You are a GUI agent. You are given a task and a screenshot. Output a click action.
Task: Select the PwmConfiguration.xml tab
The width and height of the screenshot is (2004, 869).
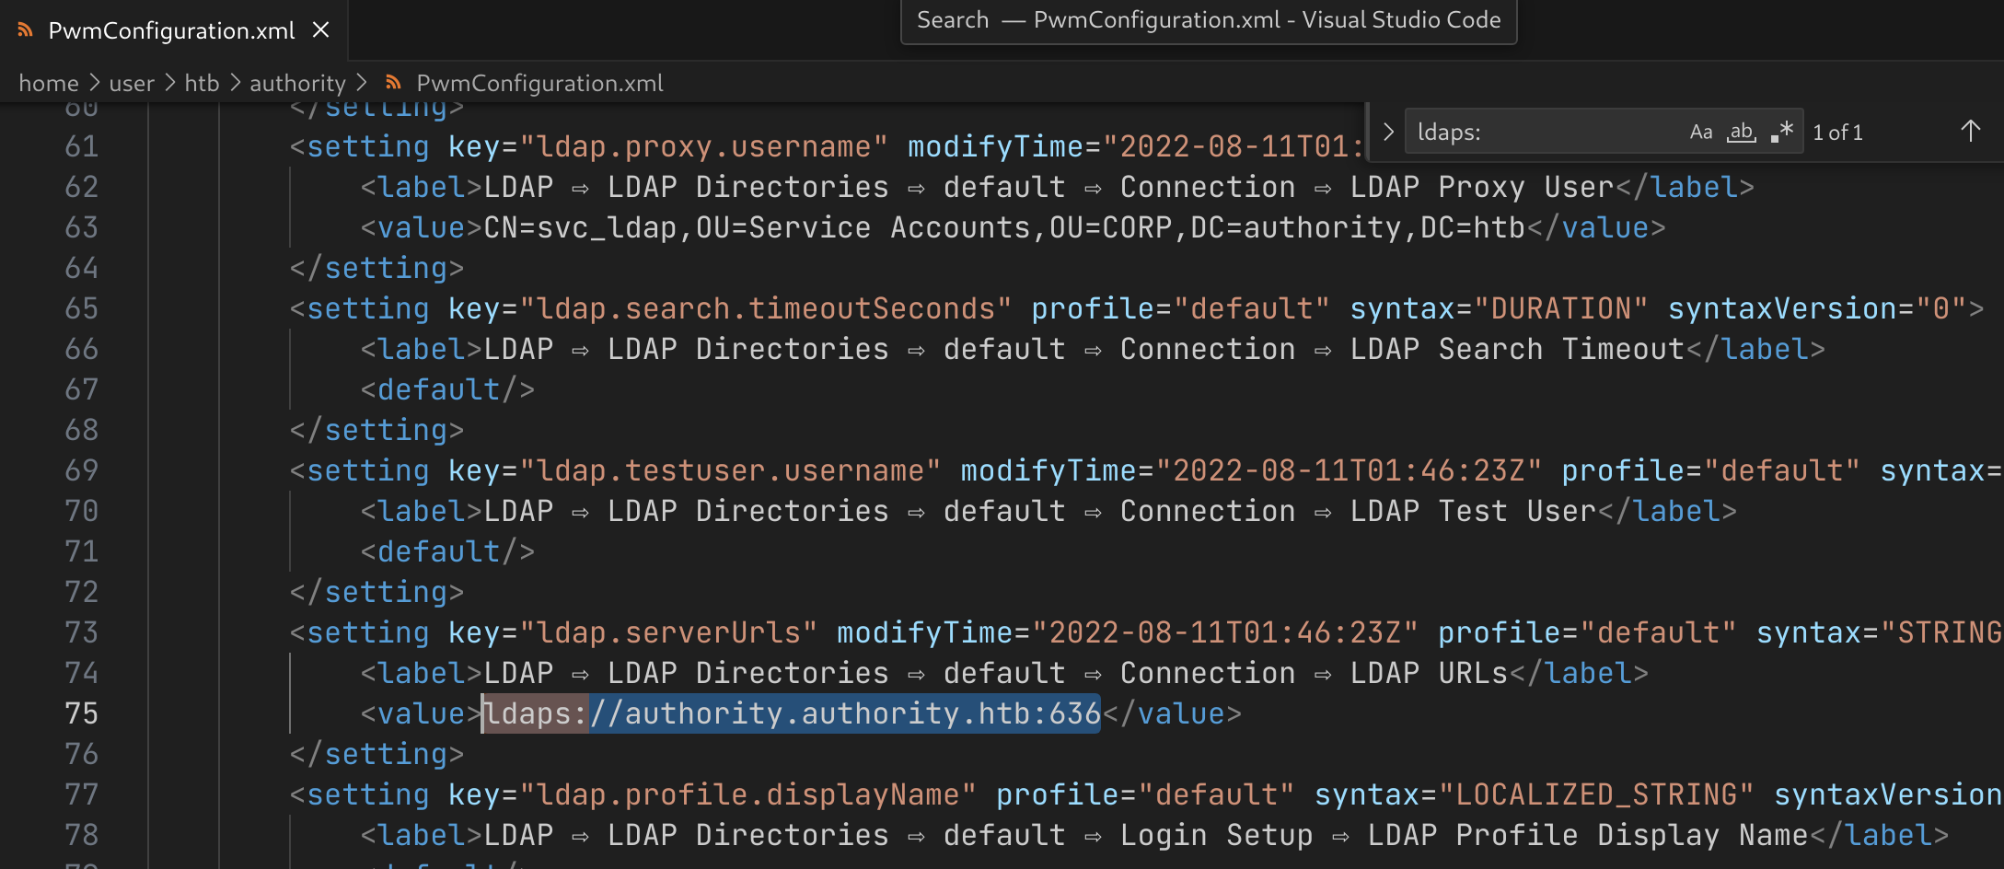click(x=173, y=30)
